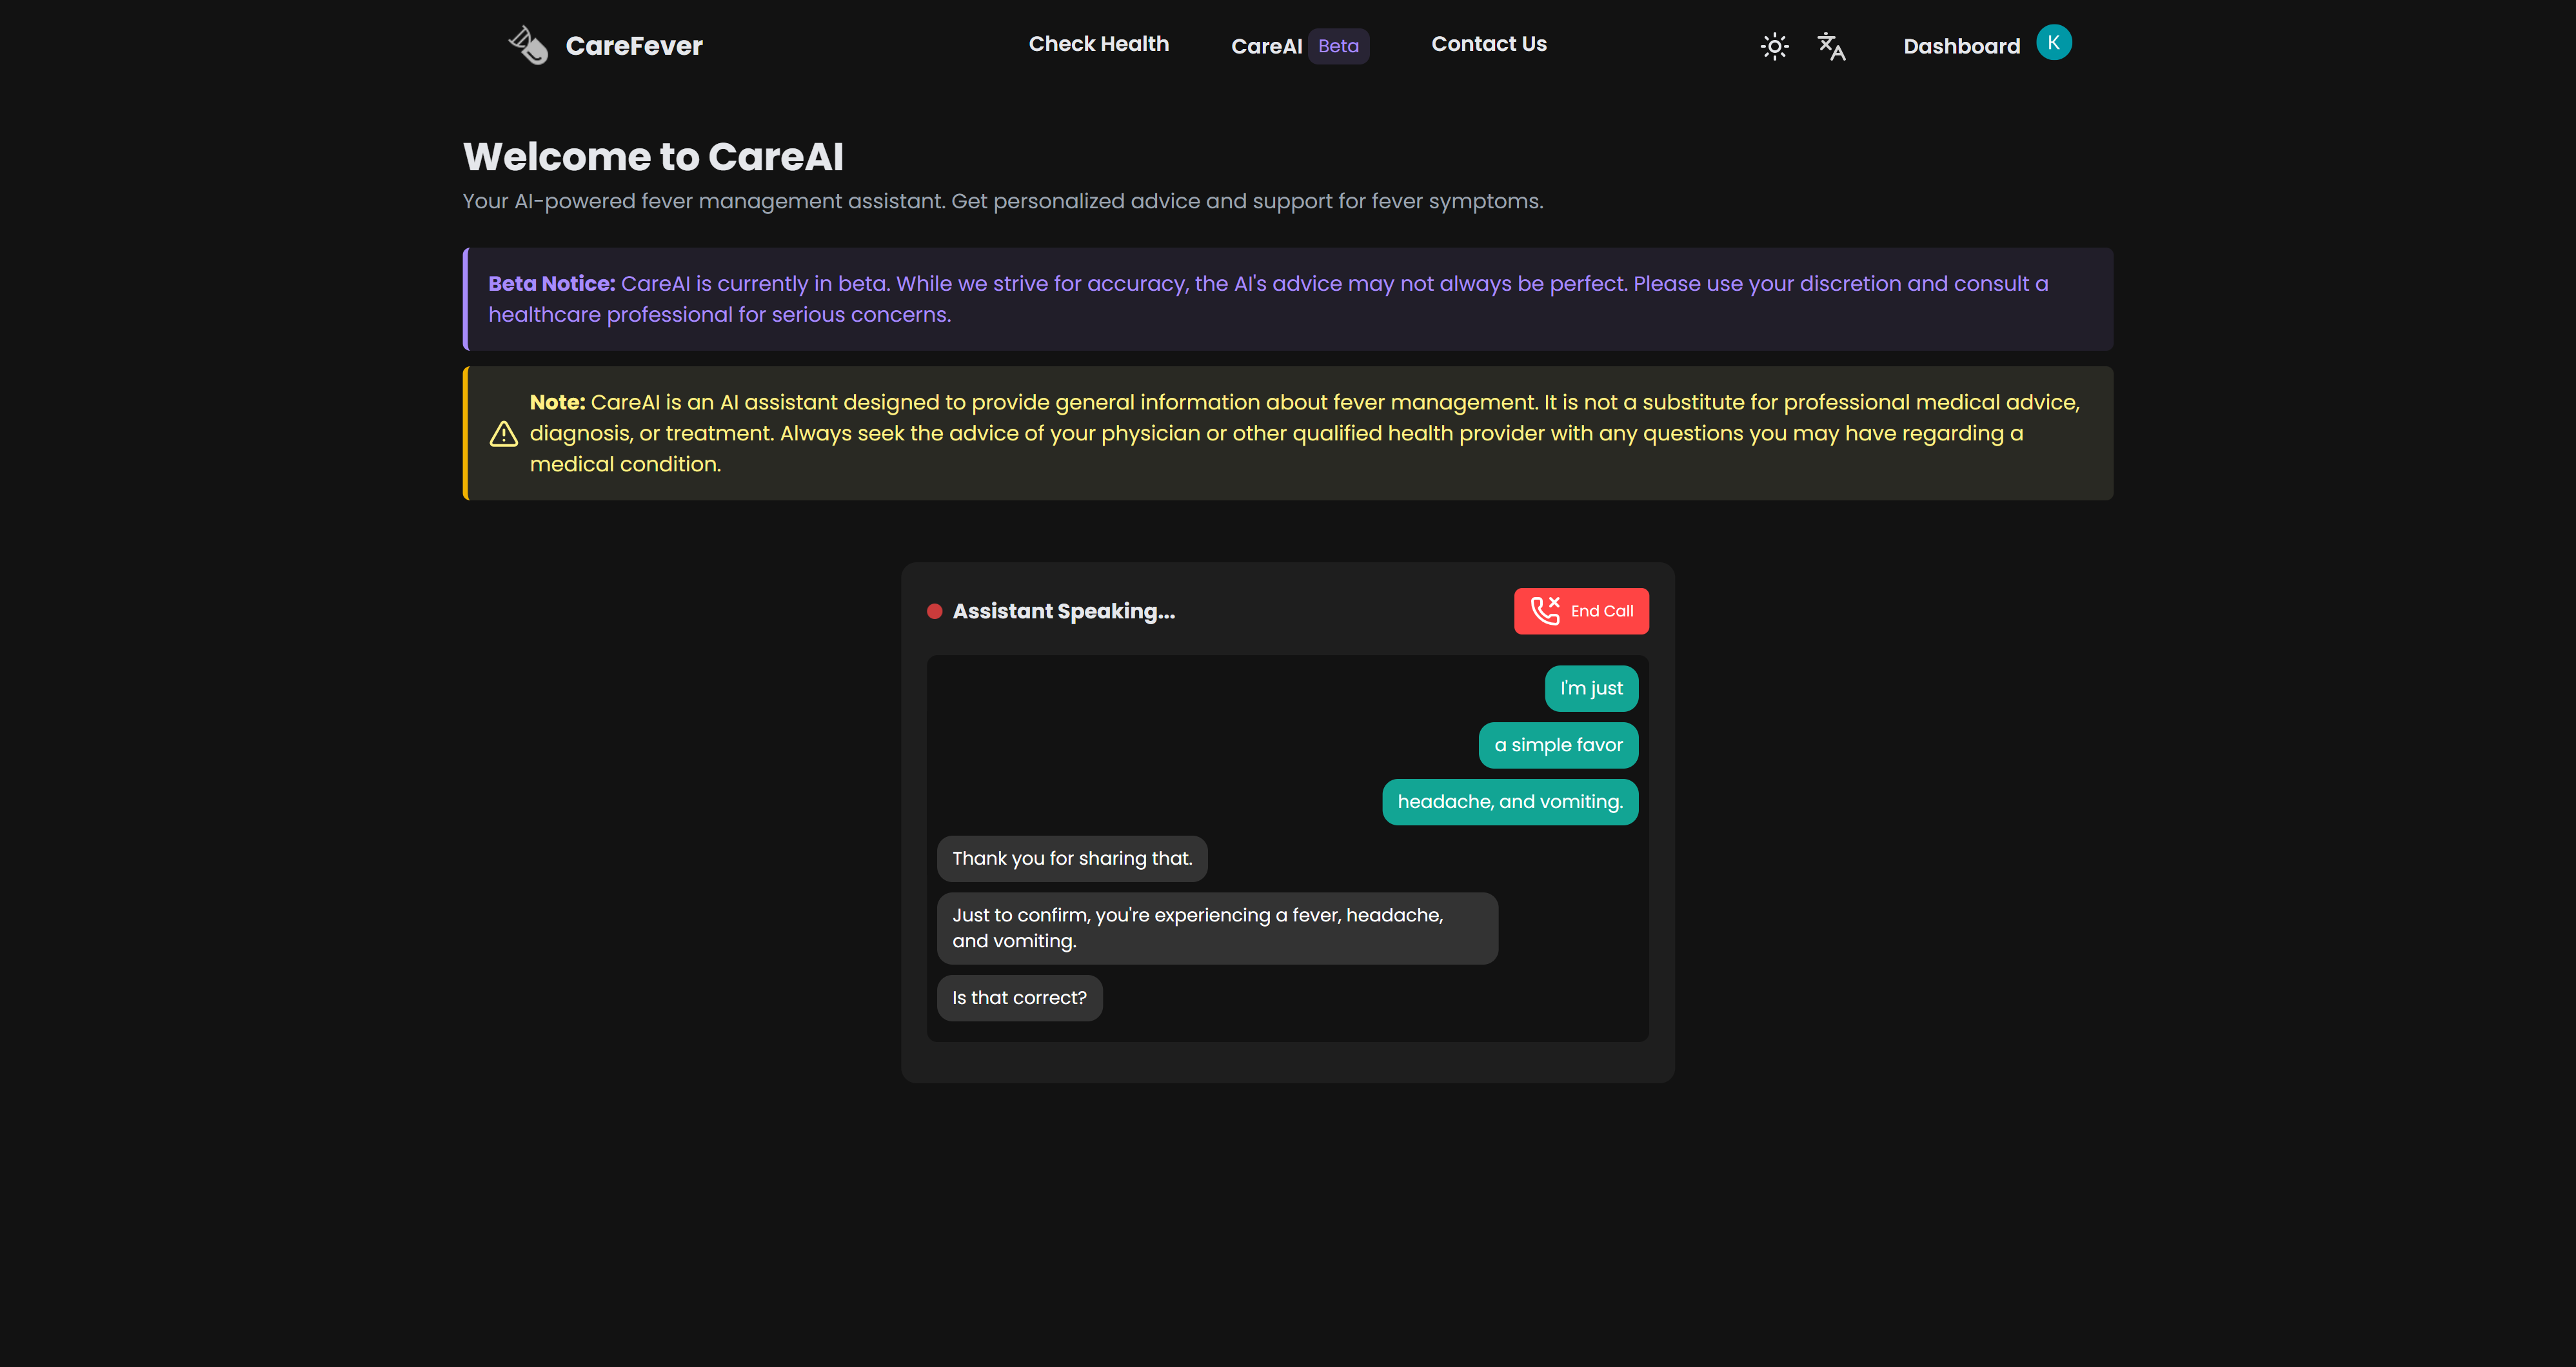The height and width of the screenshot is (1367, 2576).
Task: Open the Dashboard link
Action: point(1961,46)
